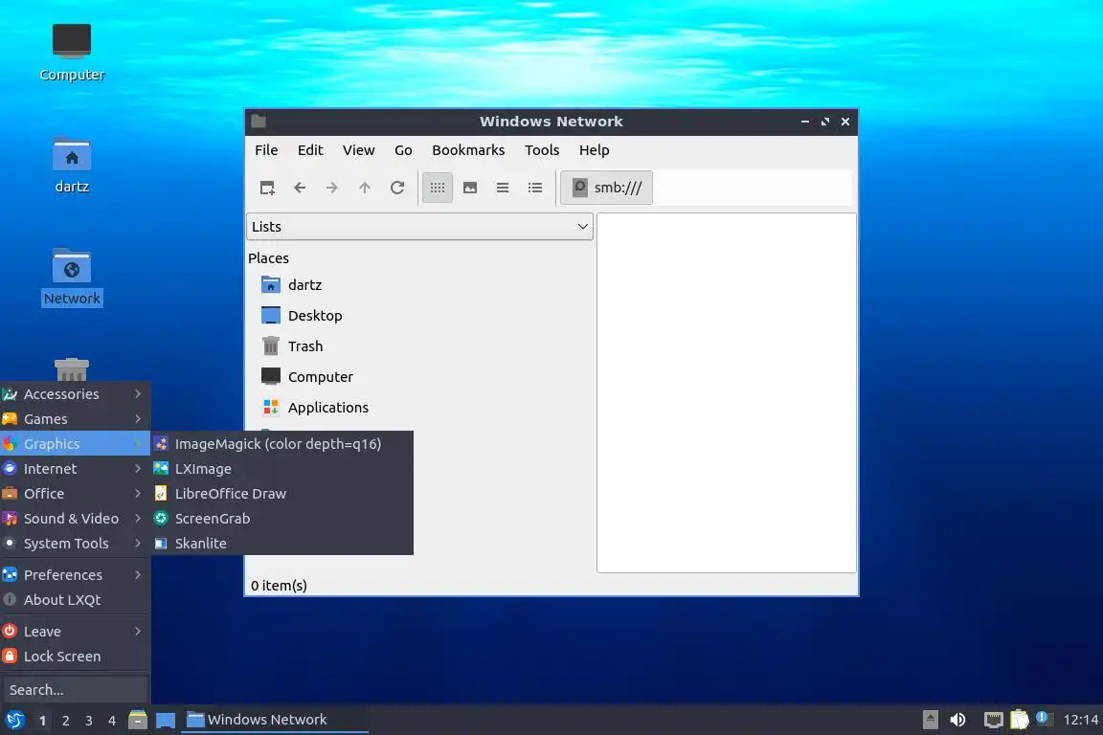The height and width of the screenshot is (735, 1103).
Task: Expand the Preferences submenu
Action: click(76, 574)
